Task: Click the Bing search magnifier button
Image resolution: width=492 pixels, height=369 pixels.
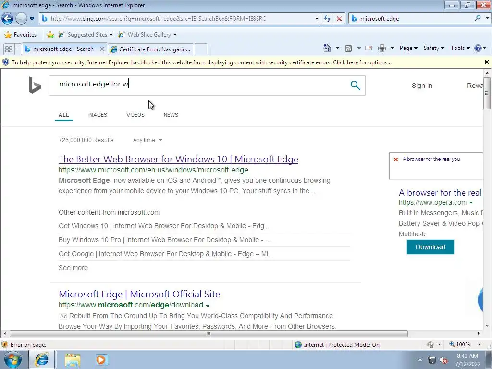Action: pyautogui.click(x=355, y=86)
